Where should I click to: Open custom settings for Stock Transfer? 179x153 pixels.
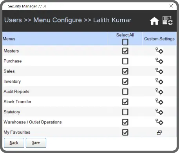coord(159,102)
